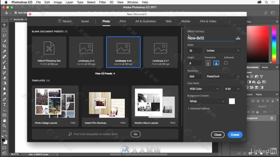Viewport: 280px width, 157px height.
Task: Open the RGB Color mode dropdown
Action: [x=204, y=89]
